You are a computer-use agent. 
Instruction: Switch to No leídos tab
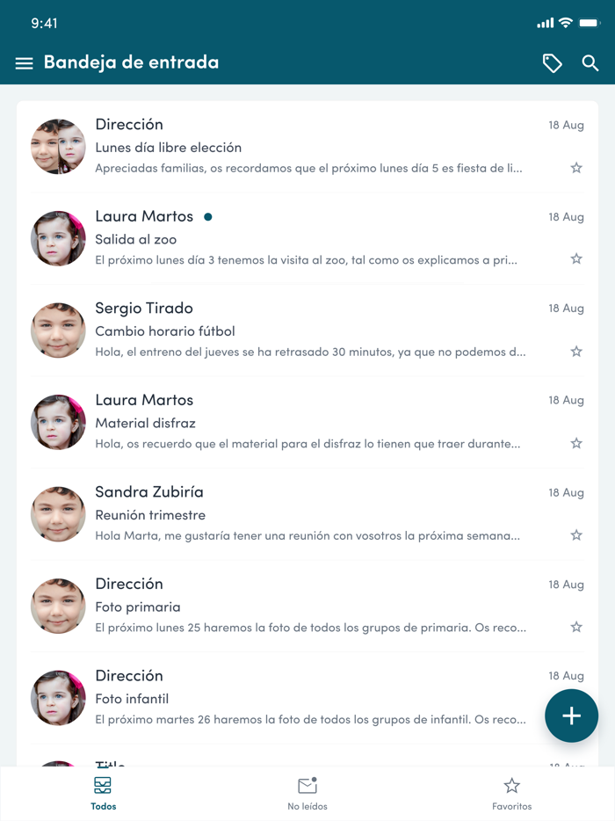307,793
